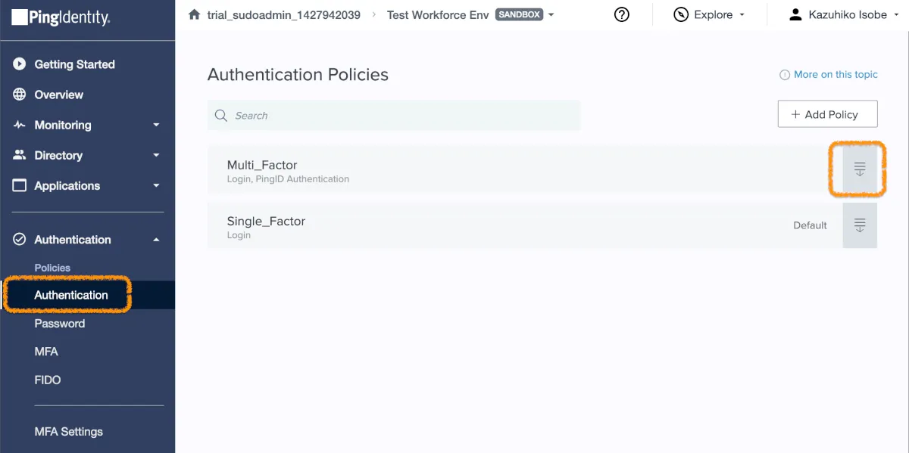Click the Explore compass icon

tap(680, 15)
